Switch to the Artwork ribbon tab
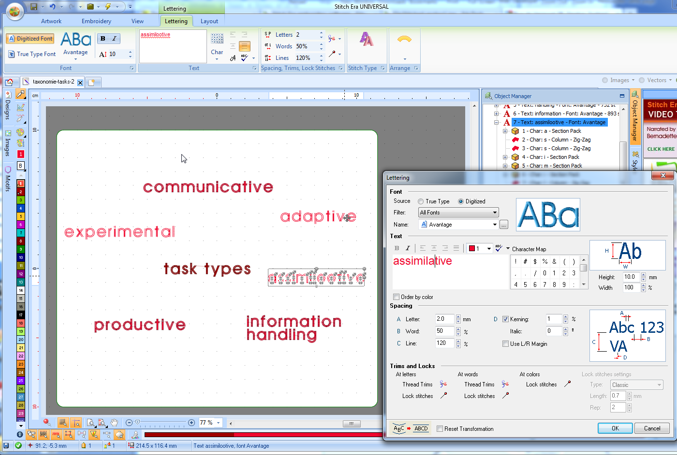 pyautogui.click(x=51, y=21)
